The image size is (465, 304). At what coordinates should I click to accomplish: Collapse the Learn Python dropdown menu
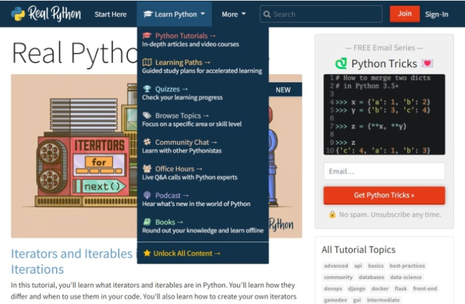pos(174,14)
